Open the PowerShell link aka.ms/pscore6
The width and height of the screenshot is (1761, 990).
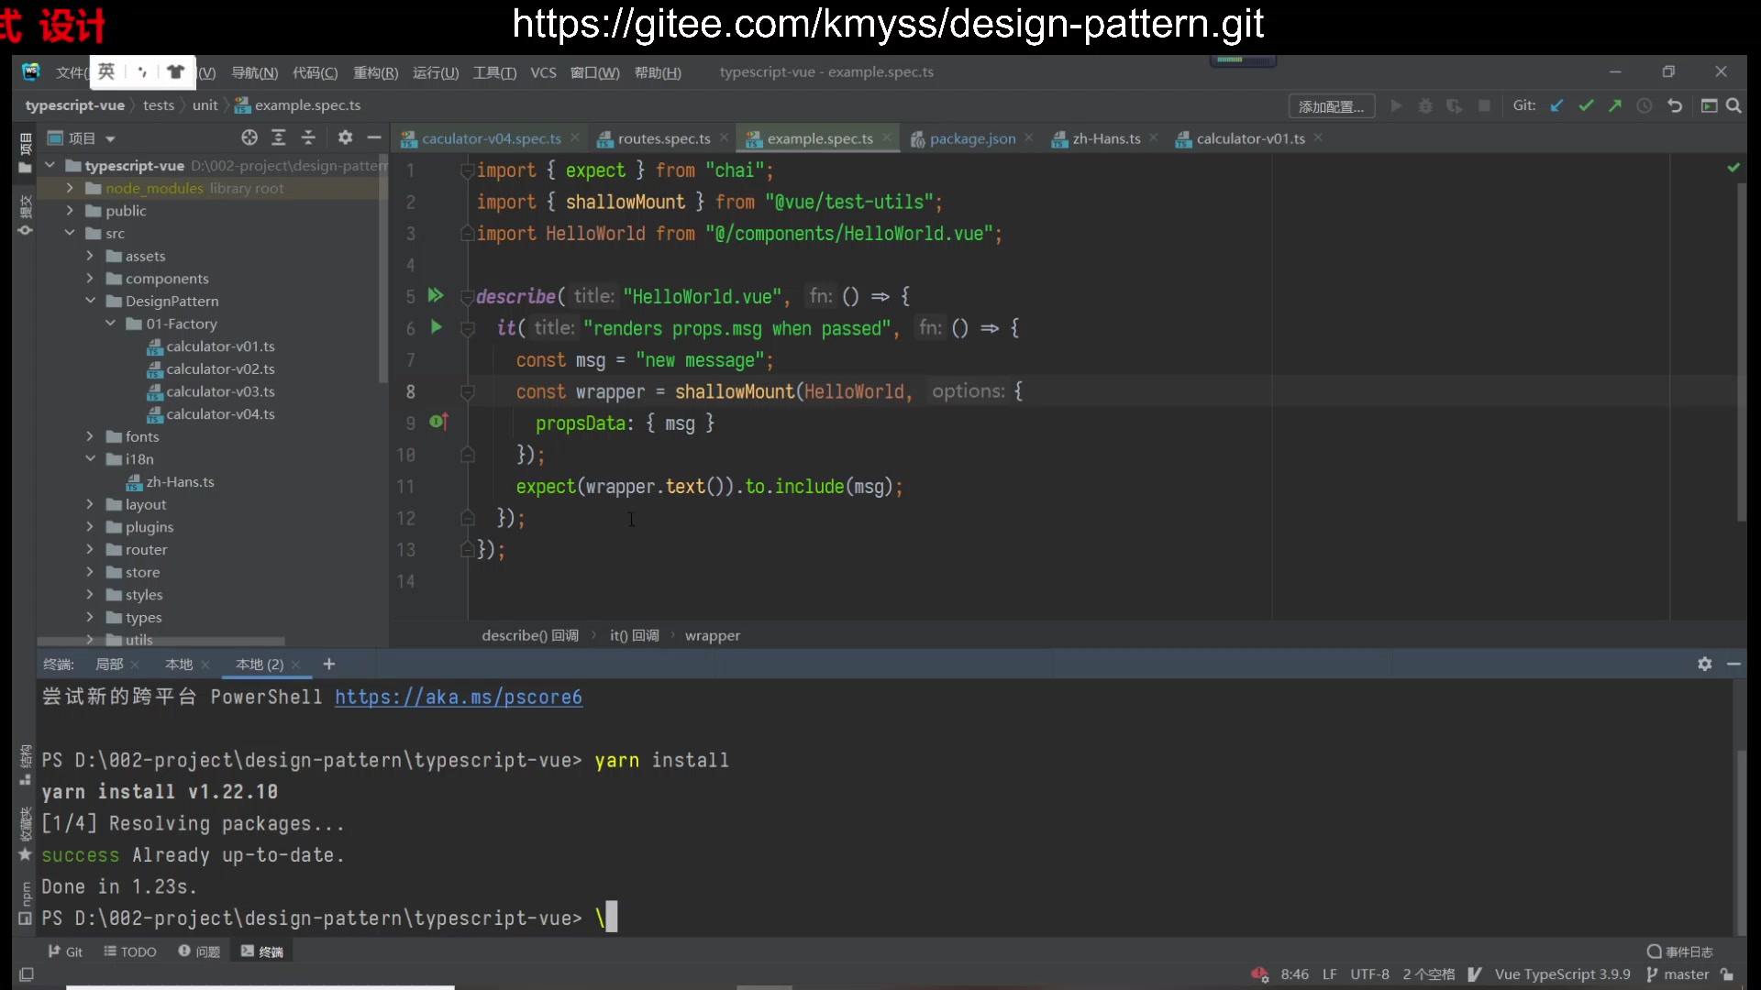pyautogui.click(x=459, y=698)
